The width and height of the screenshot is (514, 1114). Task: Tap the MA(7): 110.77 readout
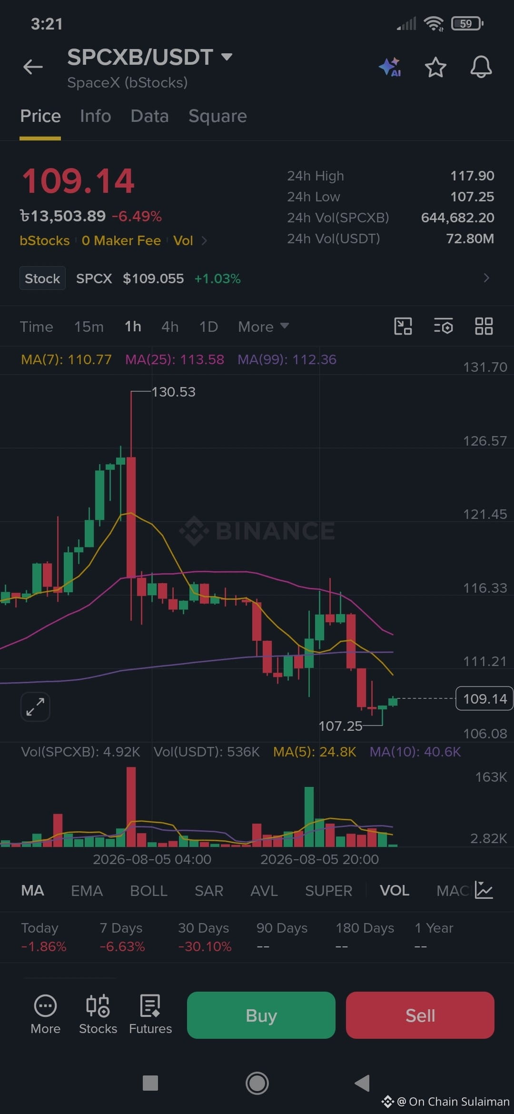pyautogui.click(x=66, y=359)
